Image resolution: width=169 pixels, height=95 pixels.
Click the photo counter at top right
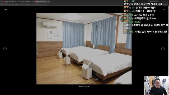pos(164,9)
